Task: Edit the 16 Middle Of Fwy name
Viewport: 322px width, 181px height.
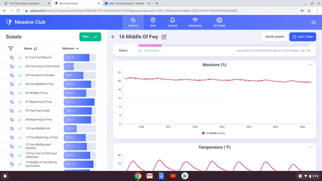Action: (164, 37)
